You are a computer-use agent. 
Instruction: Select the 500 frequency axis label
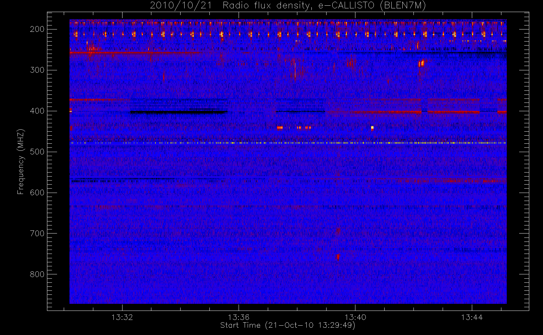pos(37,152)
